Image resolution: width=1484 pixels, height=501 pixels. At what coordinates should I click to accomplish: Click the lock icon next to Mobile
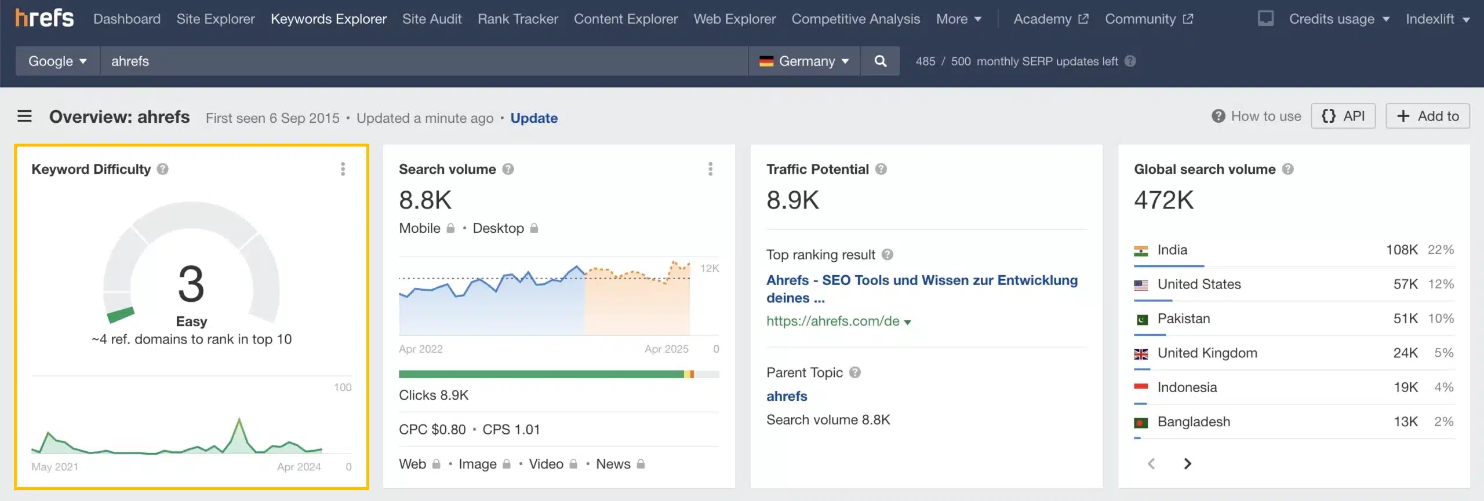[450, 228]
